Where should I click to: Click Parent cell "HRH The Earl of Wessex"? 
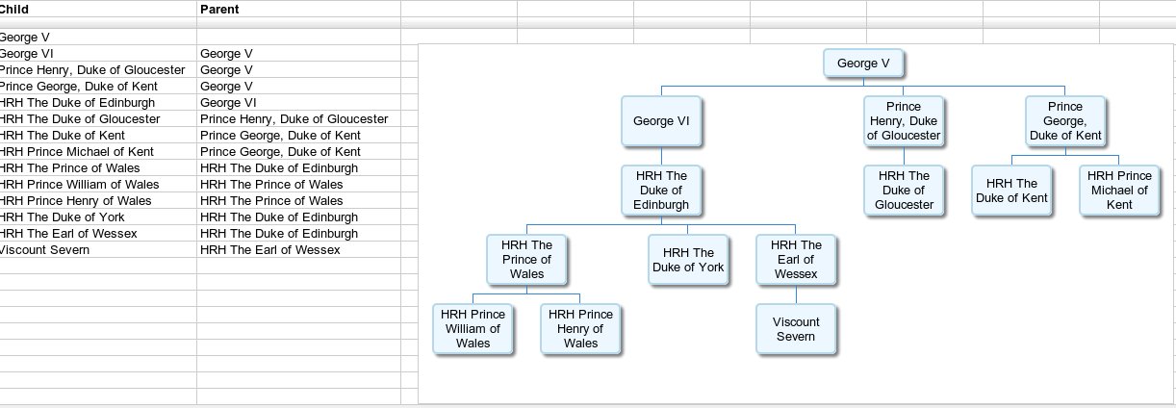[298, 249]
